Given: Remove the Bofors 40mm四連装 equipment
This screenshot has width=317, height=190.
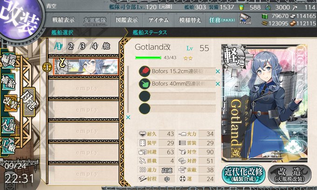Looking at the screenshot, I should point(218,84).
